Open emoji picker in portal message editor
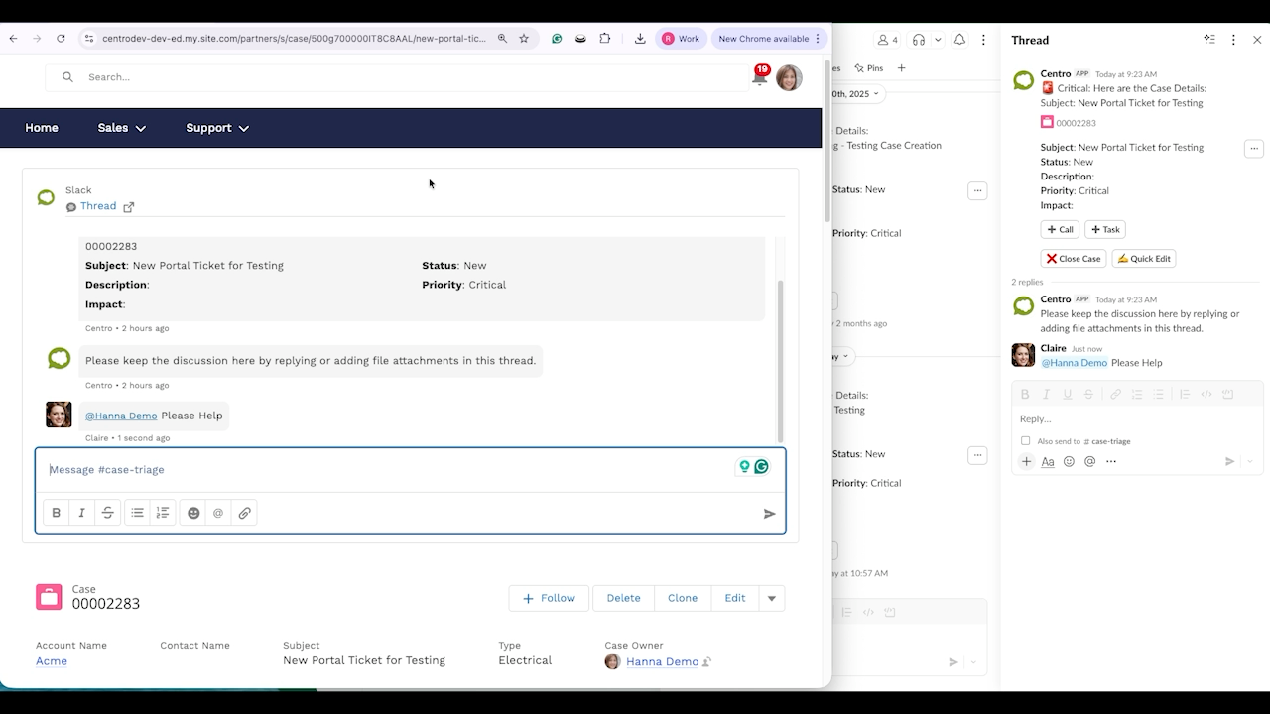This screenshot has width=1270, height=714. coord(193,513)
